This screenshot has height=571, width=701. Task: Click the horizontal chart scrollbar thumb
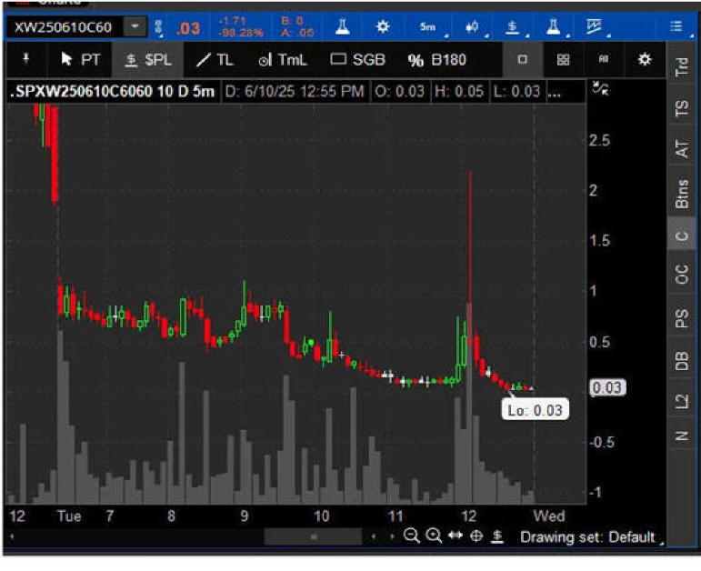(x=314, y=537)
